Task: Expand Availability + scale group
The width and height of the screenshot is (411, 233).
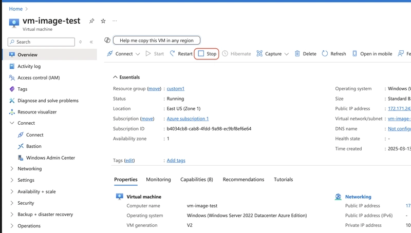Action: (12, 191)
